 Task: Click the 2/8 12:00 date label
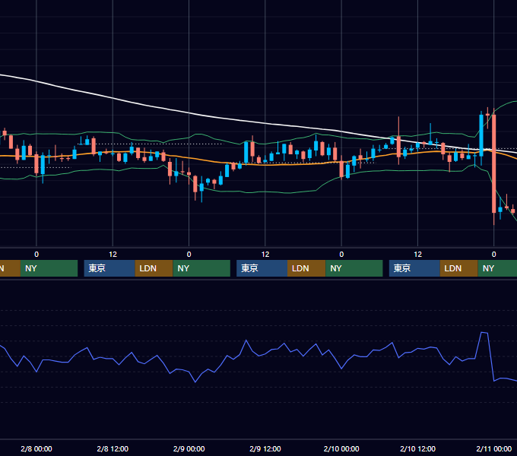click(113, 448)
